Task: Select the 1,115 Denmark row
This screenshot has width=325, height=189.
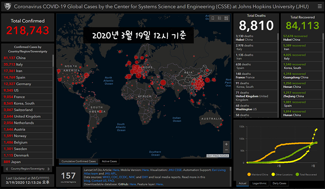Action: coord(27,155)
